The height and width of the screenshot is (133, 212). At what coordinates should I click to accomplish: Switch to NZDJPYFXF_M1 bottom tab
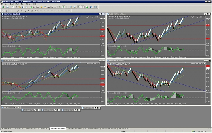tap(43, 128)
